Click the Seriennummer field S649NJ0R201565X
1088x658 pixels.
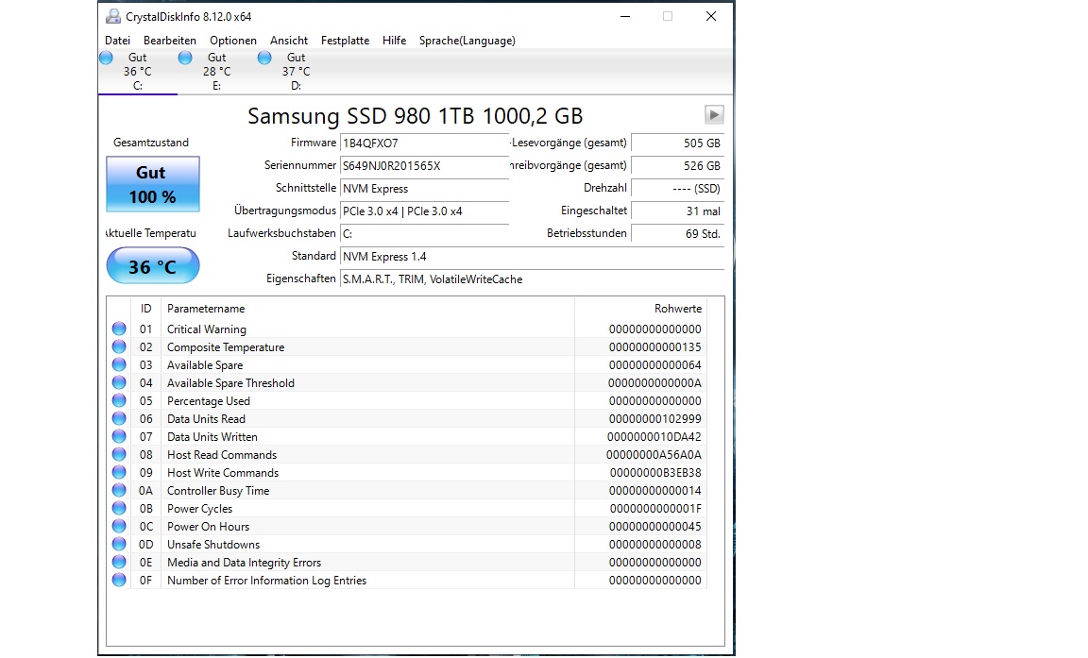point(425,166)
